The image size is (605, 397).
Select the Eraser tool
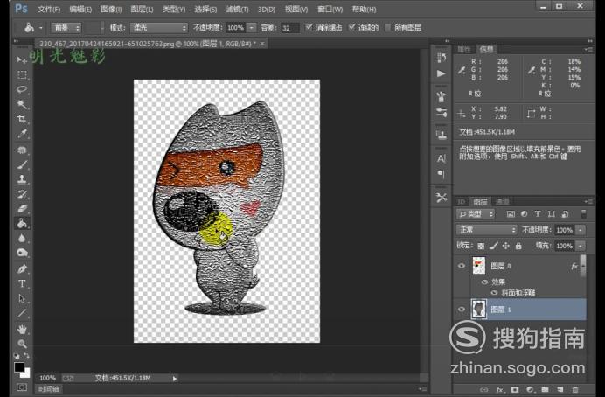coord(22,209)
